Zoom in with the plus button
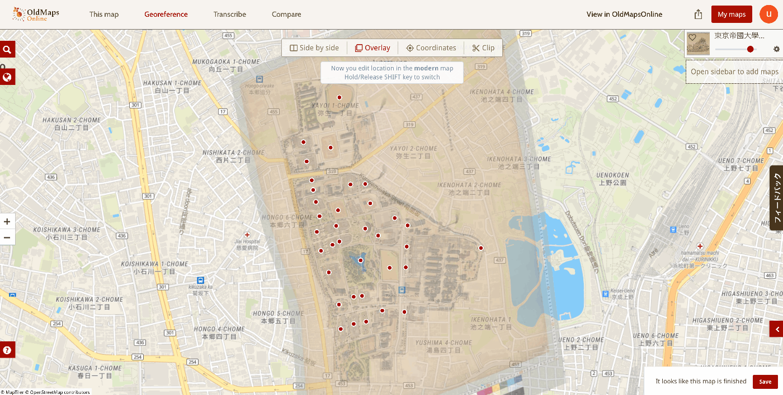This screenshot has height=395, width=783. click(7, 221)
